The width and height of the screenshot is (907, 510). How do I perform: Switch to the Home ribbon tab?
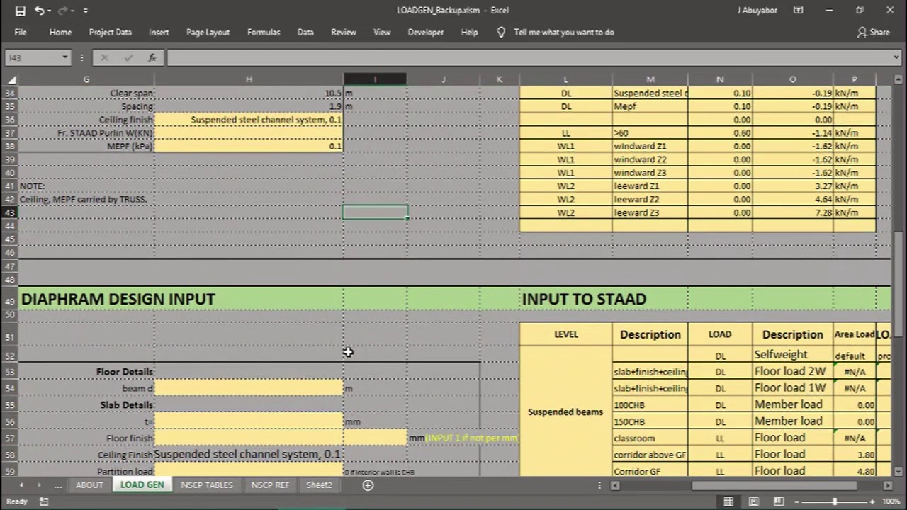pyautogui.click(x=60, y=32)
